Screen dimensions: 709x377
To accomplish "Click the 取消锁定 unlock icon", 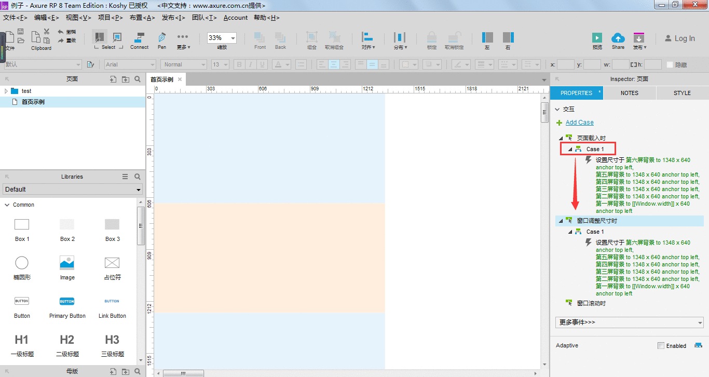I will point(454,37).
